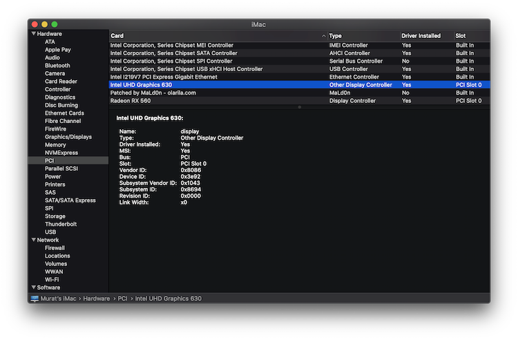Select USB xHCI Host Controller row
The width and height of the screenshot is (518, 340).
pyautogui.click(x=299, y=69)
